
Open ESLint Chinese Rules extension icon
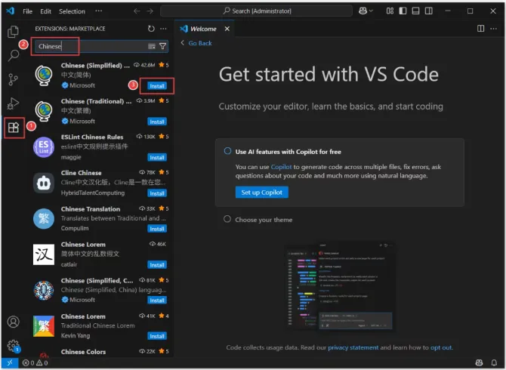pos(44,146)
